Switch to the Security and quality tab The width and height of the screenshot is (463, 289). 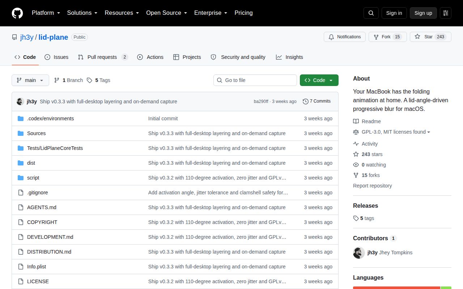pos(238,57)
